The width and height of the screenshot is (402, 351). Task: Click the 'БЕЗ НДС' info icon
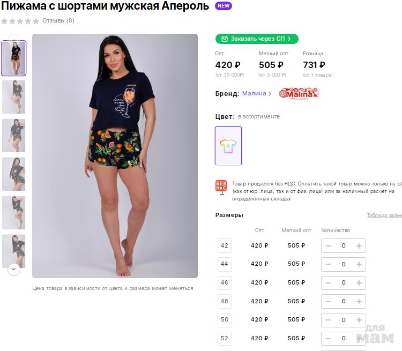coord(221,186)
